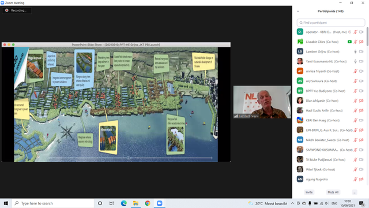Open the Windows Start menu
This screenshot has width=369, height=208.
coord(6,203)
